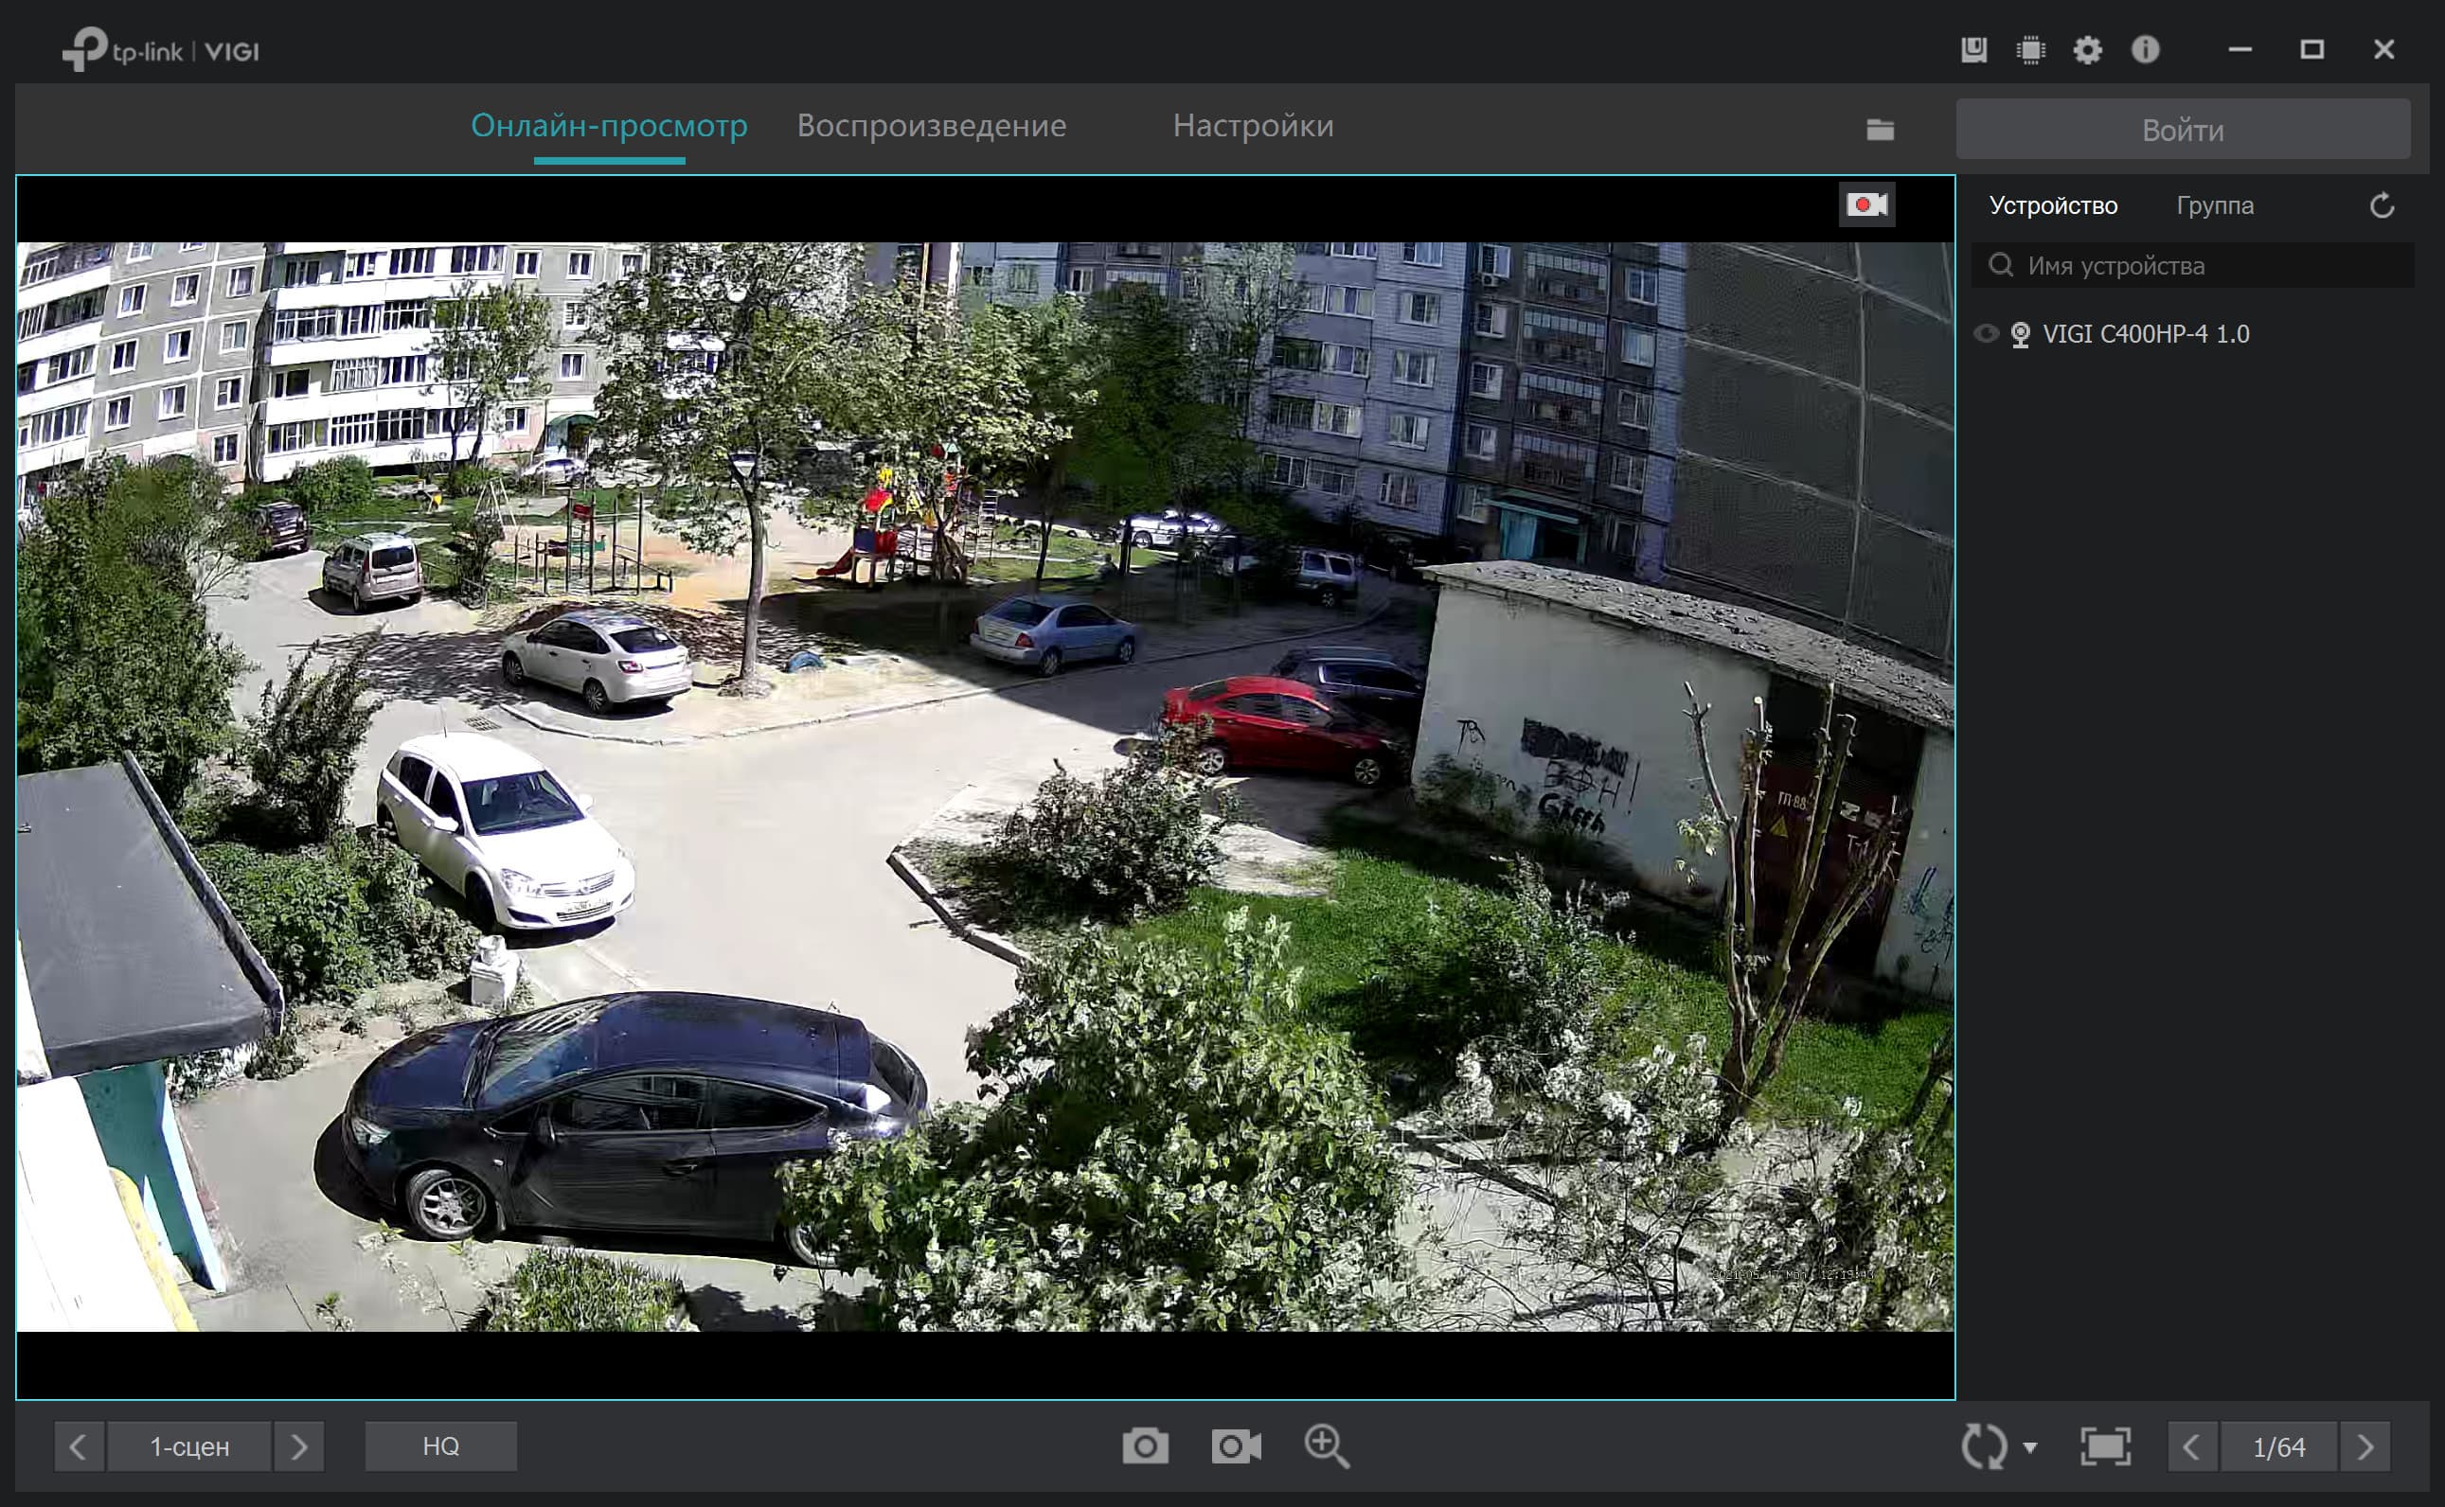Screen dimensions: 2445x1507
Task: Switch HQ stream quality button
Action: [x=440, y=1446]
